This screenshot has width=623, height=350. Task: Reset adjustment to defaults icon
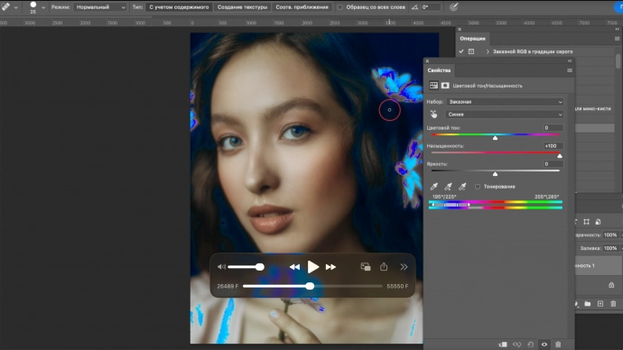tap(530, 345)
